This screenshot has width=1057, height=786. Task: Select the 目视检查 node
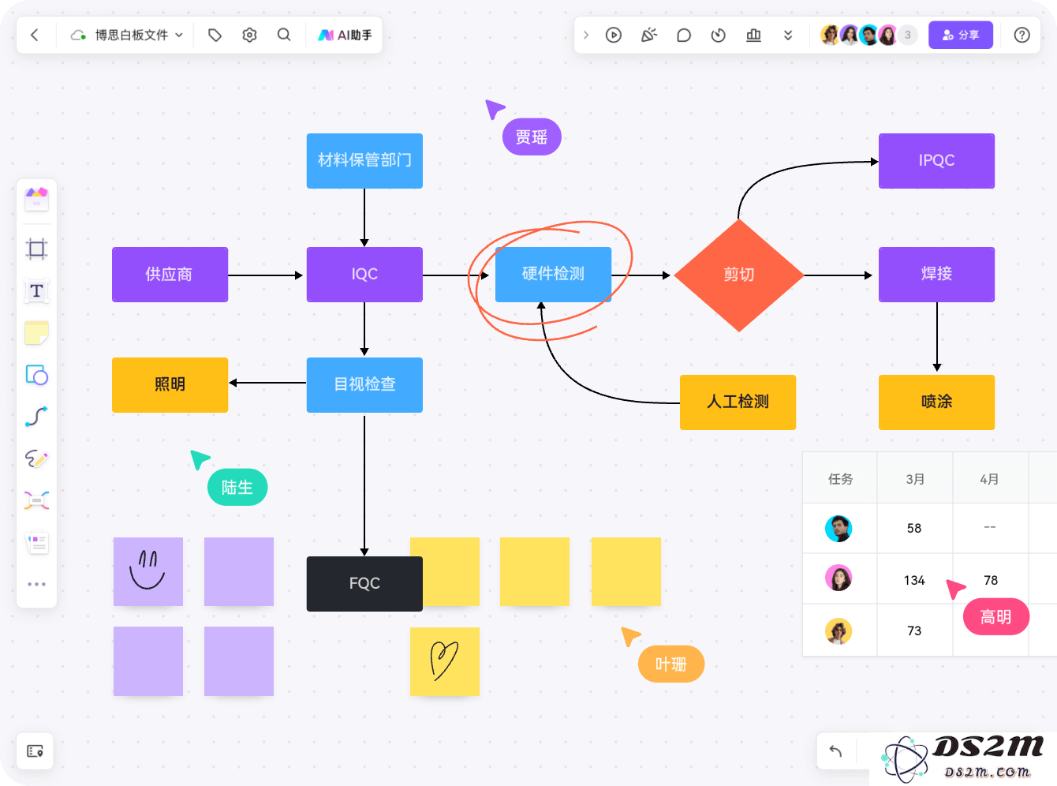364,385
